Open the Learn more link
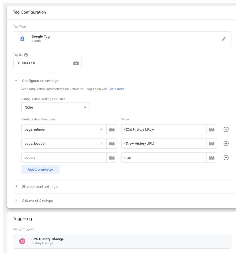 point(116,89)
